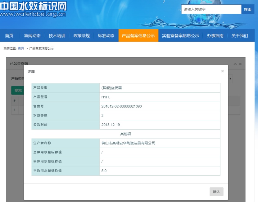Screen dimensions: 258x202
Task: Click the green 搜索 button behind the dialog
Action: pyautogui.click(x=18, y=90)
